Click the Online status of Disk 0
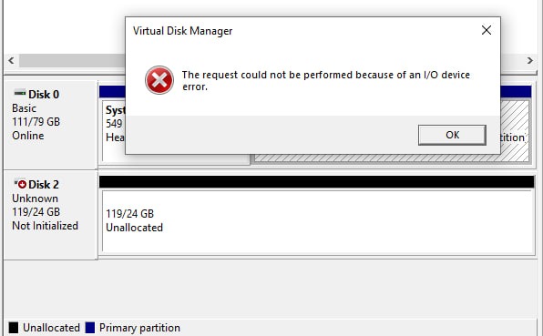 pyautogui.click(x=28, y=136)
